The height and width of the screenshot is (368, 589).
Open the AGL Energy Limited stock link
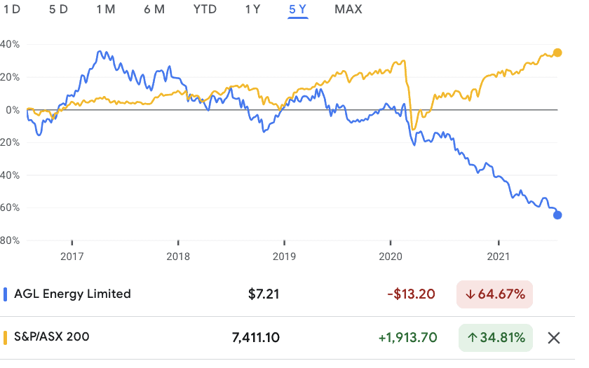point(73,294)
